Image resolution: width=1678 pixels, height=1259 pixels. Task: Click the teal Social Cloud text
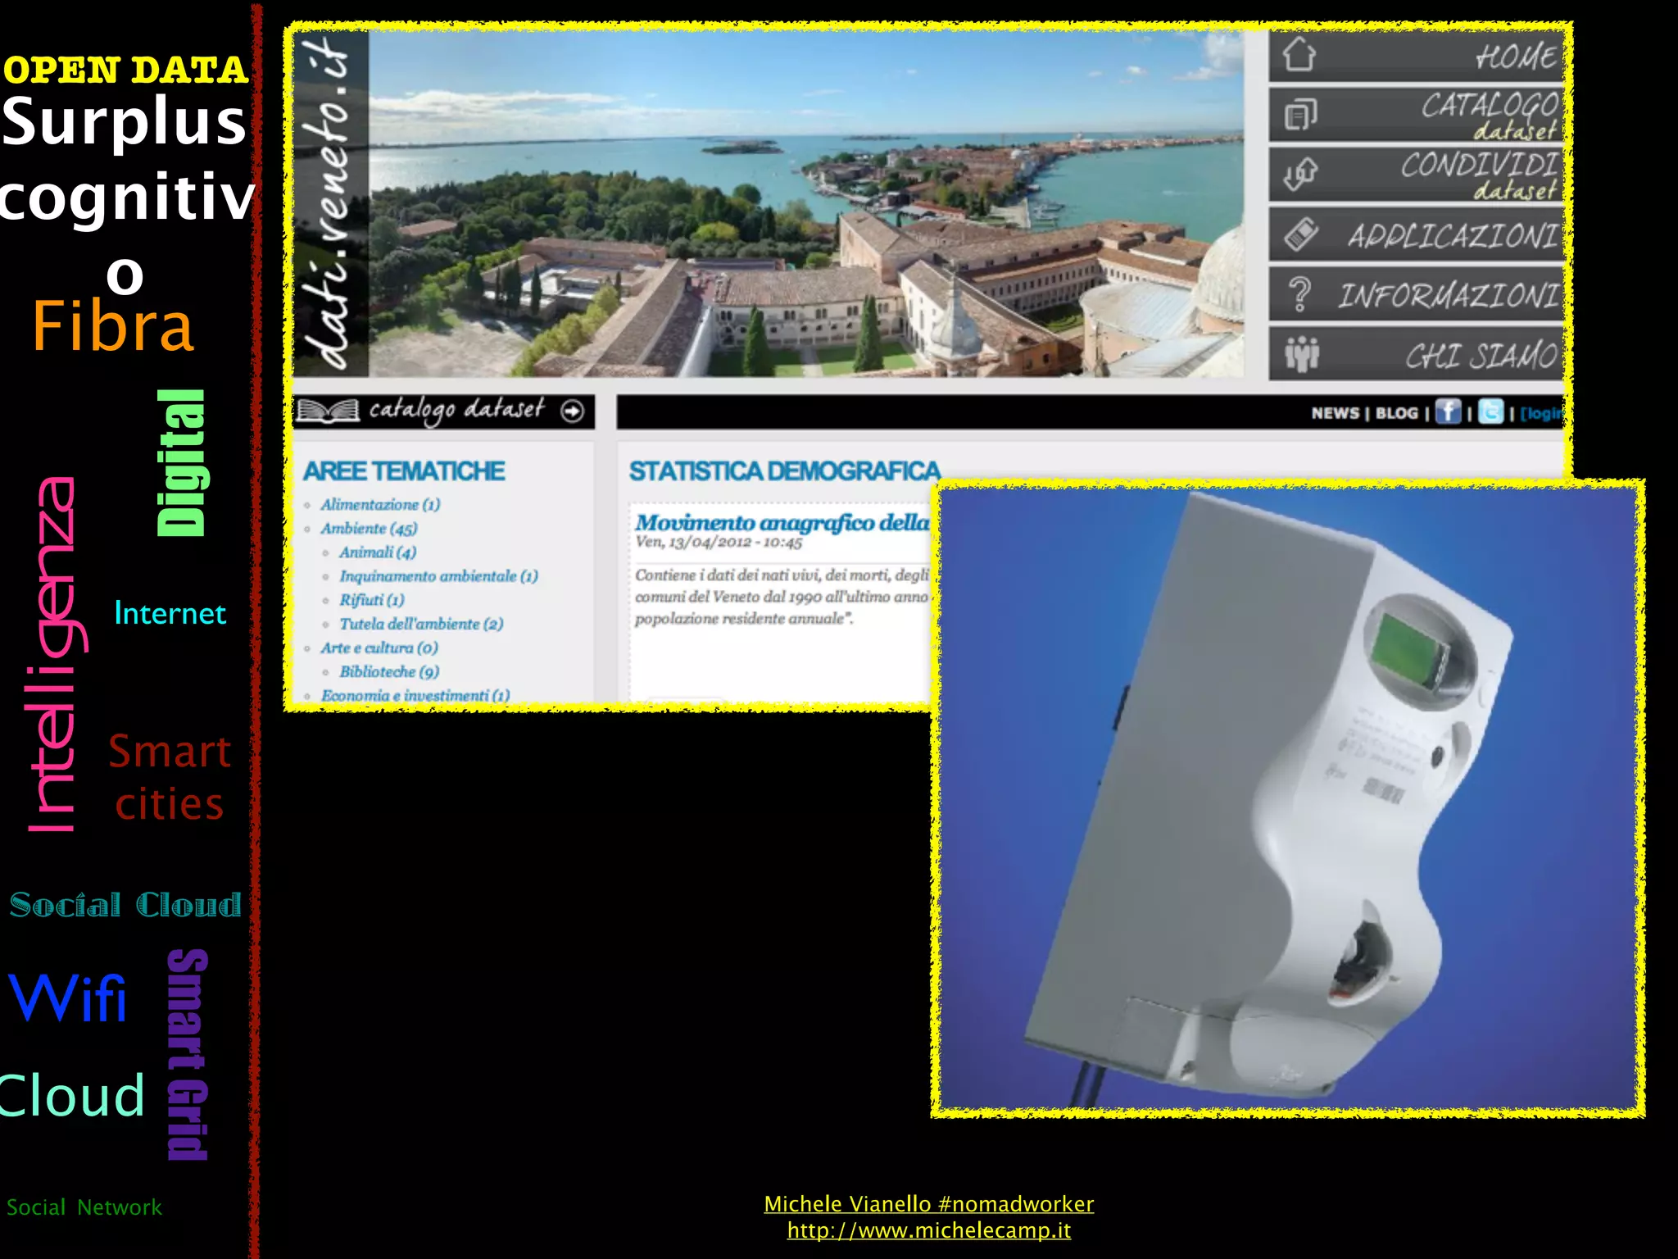pyautogui.click(x=125, y=905)
